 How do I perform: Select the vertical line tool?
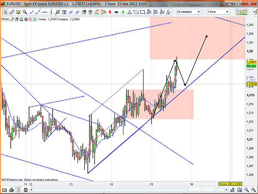point(51,12)
